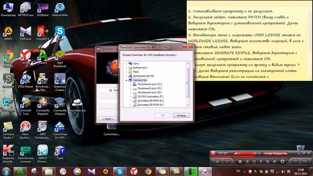This screenshot has height=176, width=313.
Task: Open the Yandex browser desktop shortcut
Action: (x=25, y=57)
